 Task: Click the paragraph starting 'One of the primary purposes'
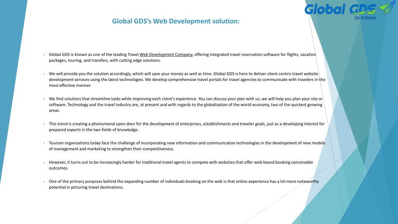(184, 184)
